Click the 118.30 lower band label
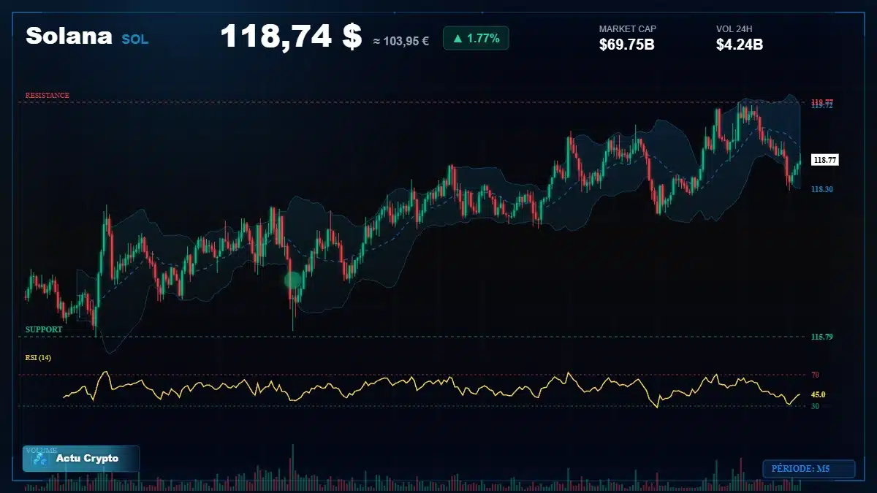This screenshot has width=877, height=493. pyautogui.click(x=821, y=189)
